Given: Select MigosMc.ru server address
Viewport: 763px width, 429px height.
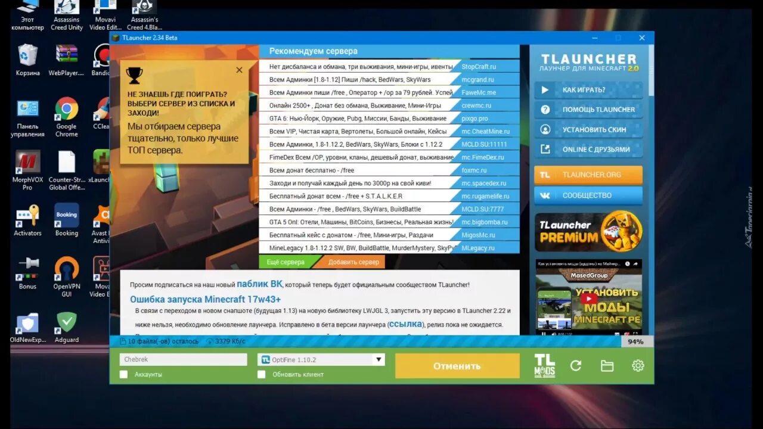Looking at the screenshot, I should click(x=479, y=235).
